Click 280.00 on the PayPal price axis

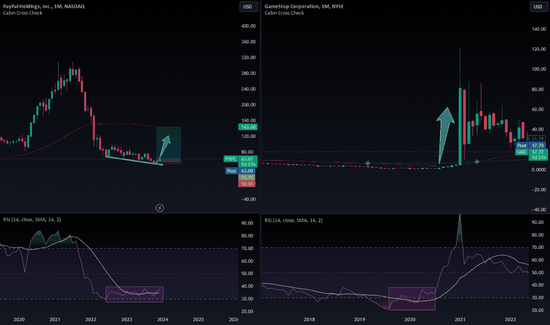pyautogui.click(x=248, y=73)
